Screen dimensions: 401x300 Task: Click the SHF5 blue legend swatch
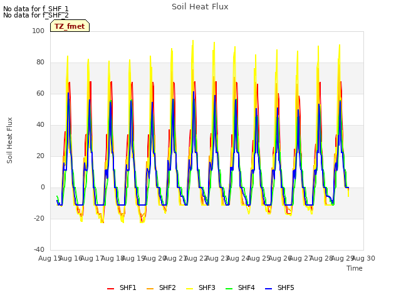[x=269, y=289]
